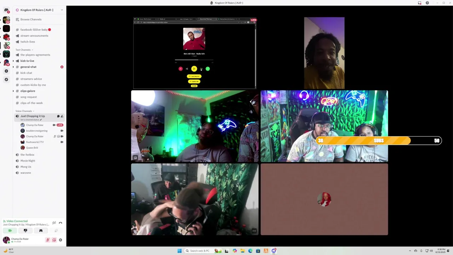Open Discord direct messages home icon
The height and width of the screenshot is (255, 453).
click(x=6, y=10)
